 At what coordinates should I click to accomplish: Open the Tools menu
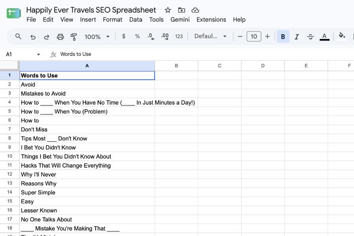[156, 20]
